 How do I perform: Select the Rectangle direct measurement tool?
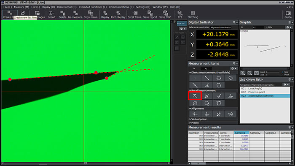click(231, 78)
